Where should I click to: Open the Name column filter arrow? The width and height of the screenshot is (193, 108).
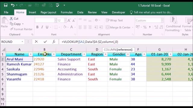click(x=31, y=54)
